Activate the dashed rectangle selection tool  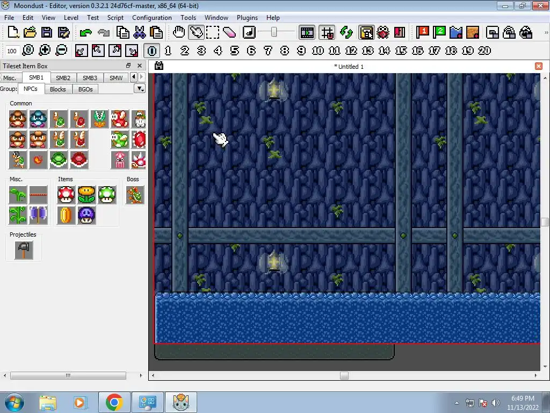point(213,32)
